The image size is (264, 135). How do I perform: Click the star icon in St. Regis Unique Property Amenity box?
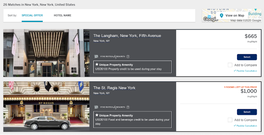(97, 115)
